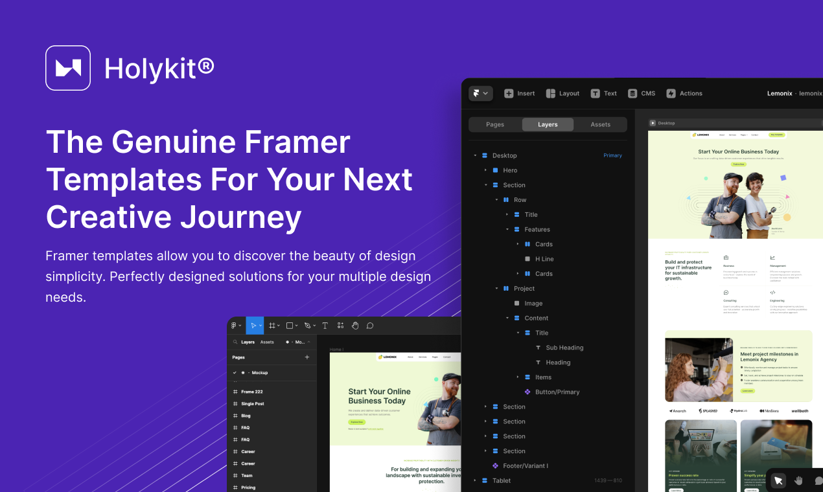The width and height of the screenshot is (823, 492).
Task: Collapse the Project layer
Action: pos(496,288)
